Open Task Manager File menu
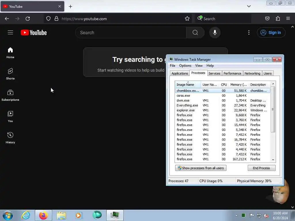 click(173, 66)
